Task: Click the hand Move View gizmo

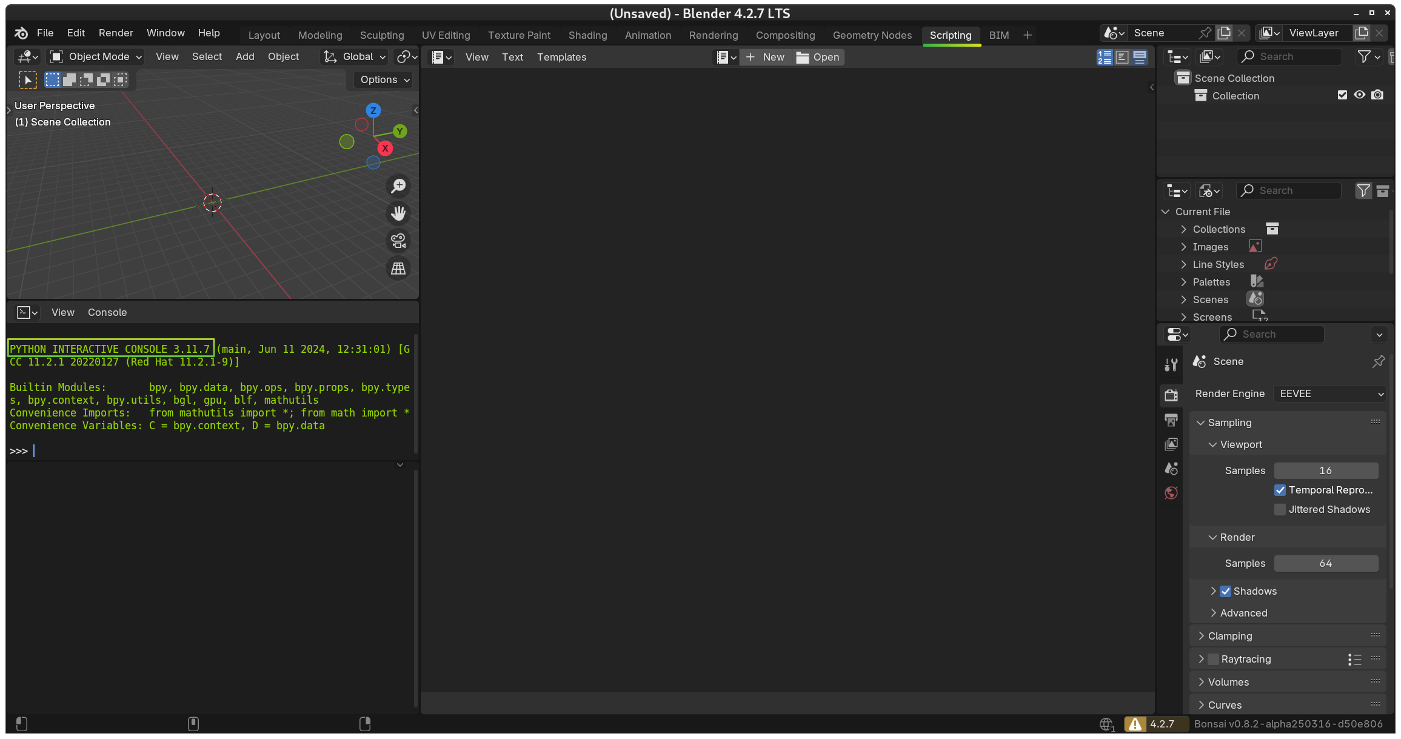Action: click(x=398, y=213)
